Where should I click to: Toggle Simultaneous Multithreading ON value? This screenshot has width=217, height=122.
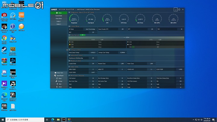click(93, 58)
